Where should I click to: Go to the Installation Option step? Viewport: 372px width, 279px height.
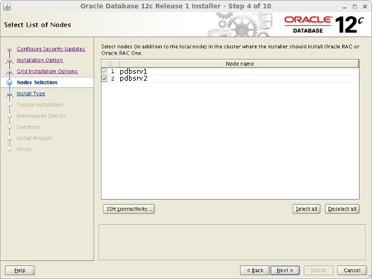(40, 60)
